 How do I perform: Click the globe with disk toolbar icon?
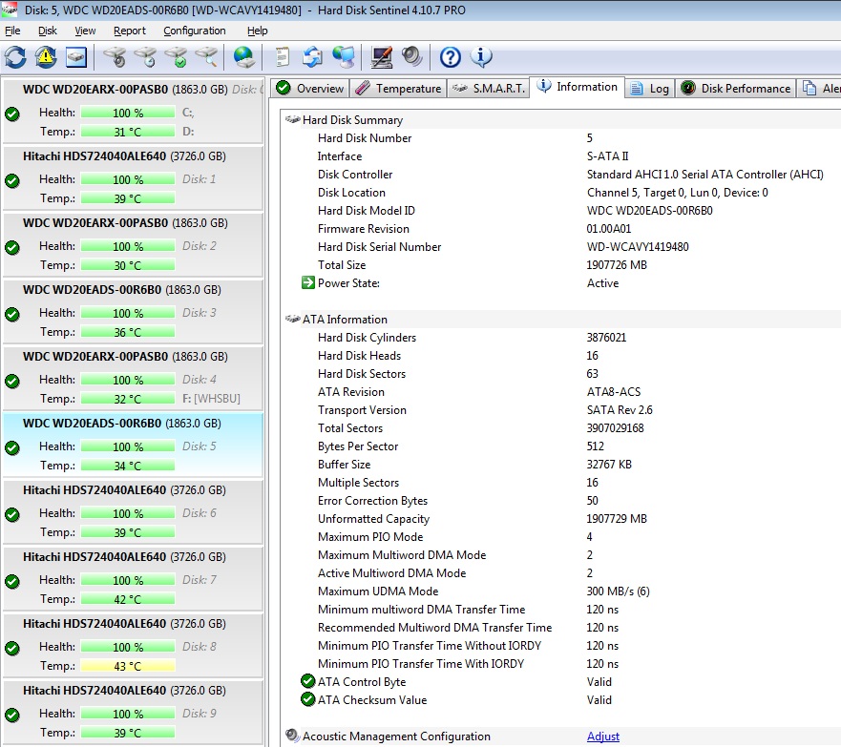click(244, 57)
